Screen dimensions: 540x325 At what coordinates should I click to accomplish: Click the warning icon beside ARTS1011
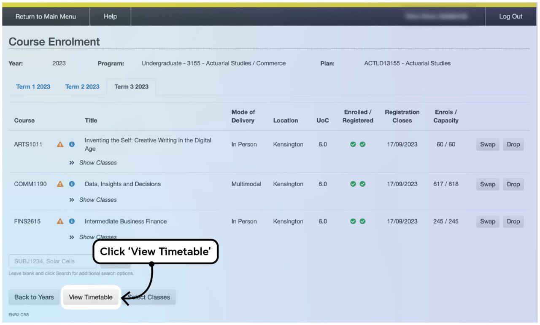pyautogui.click(x=59, y=144)
